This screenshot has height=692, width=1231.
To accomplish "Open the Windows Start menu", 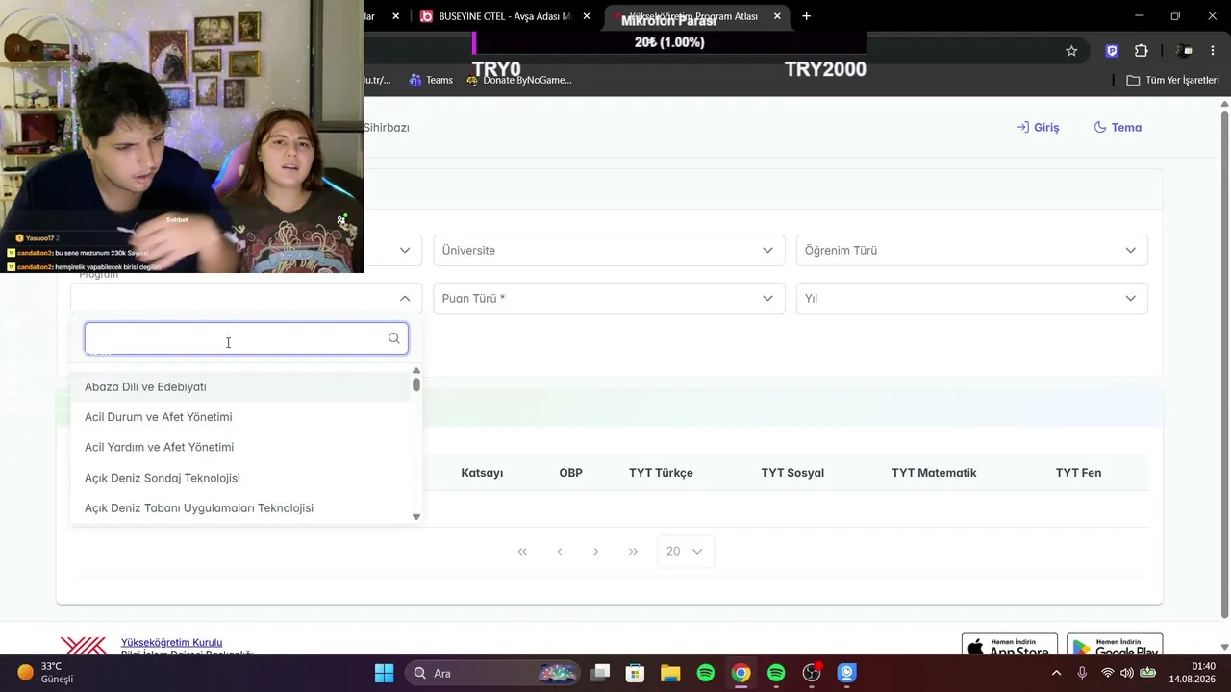I will click(384, 673).
